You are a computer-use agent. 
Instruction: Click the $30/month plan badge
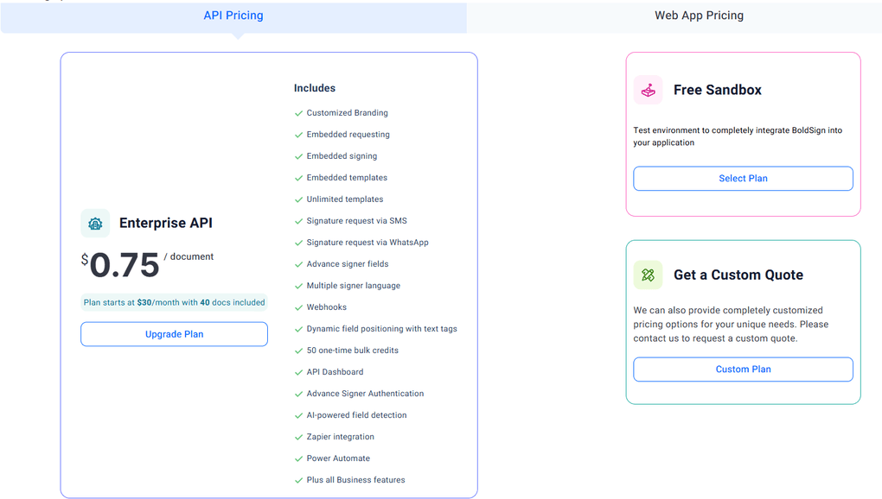point(173,301)
